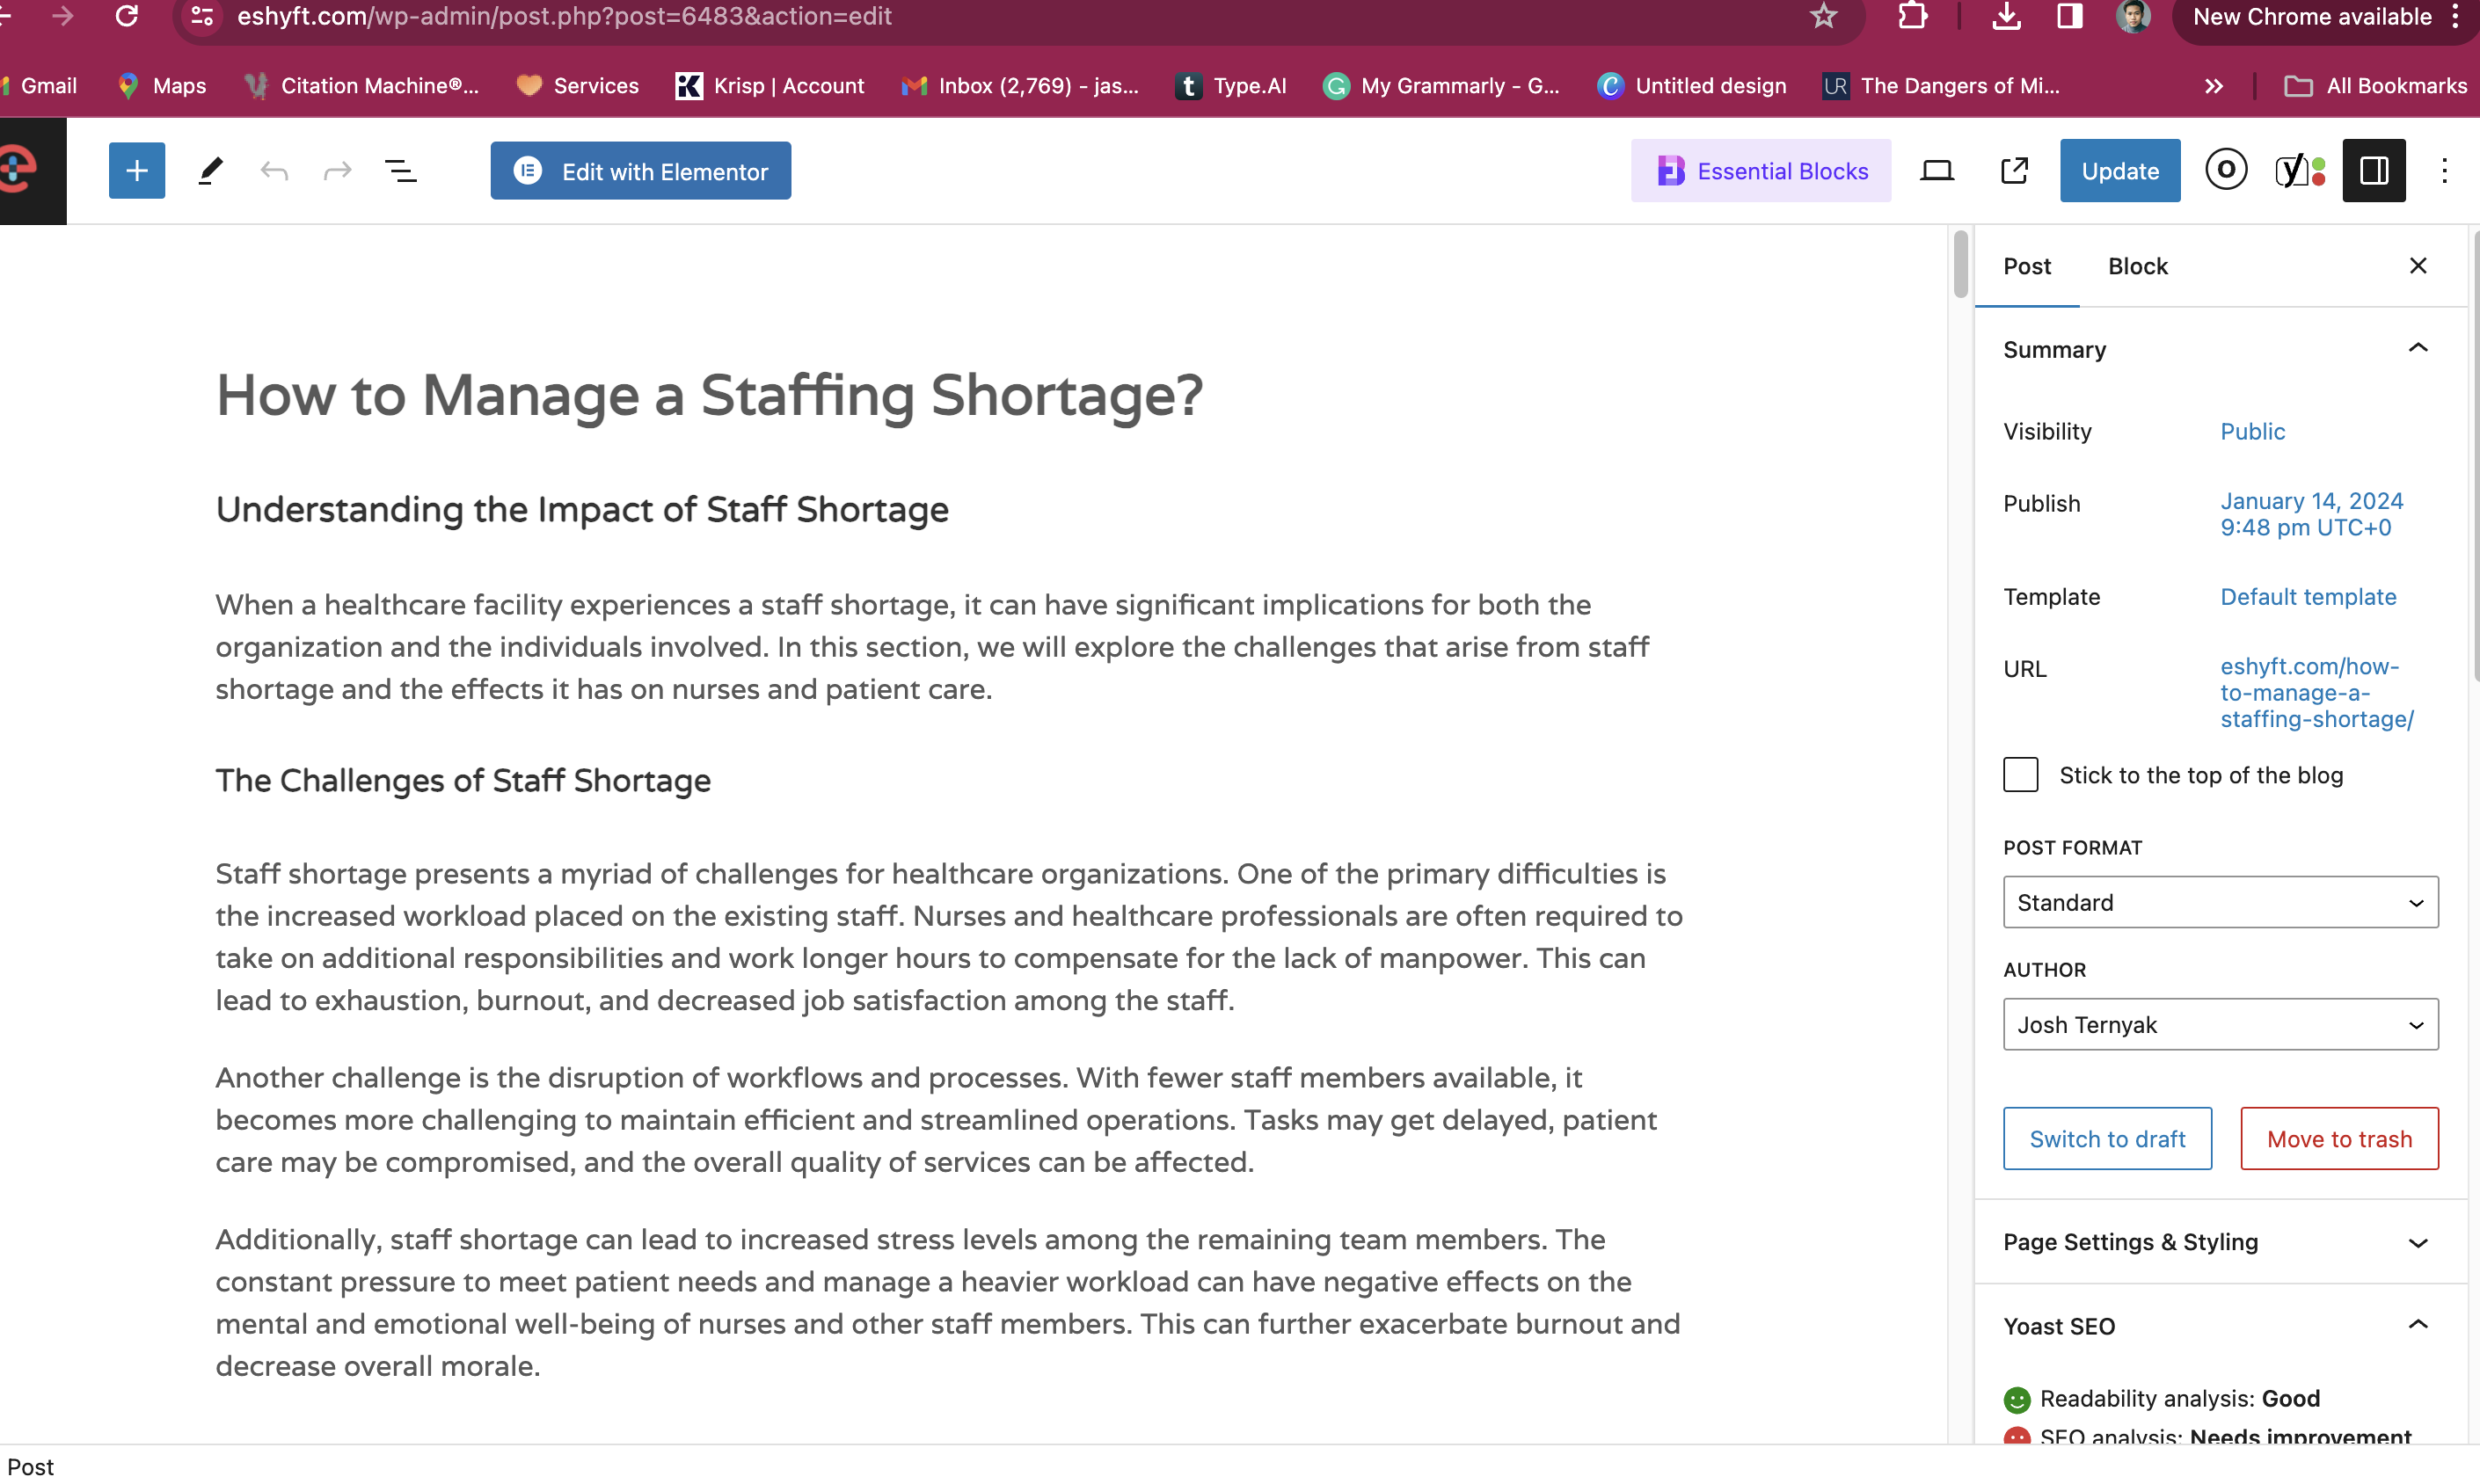This screenshot has height=1484, width=2480.
Task: Open the device preview laptop icon
Action: (1936, 171)
